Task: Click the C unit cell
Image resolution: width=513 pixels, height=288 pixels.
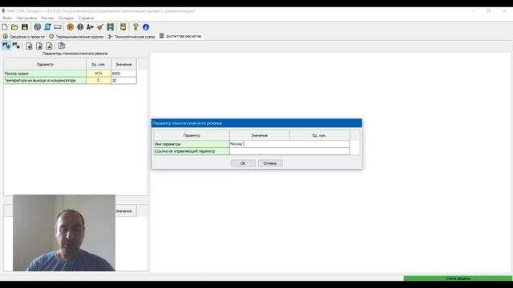Action: [x=99, y=80]
